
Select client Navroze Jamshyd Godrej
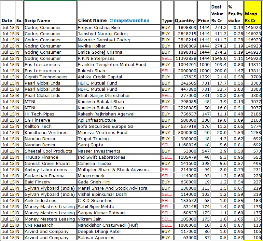click(119, 40)
